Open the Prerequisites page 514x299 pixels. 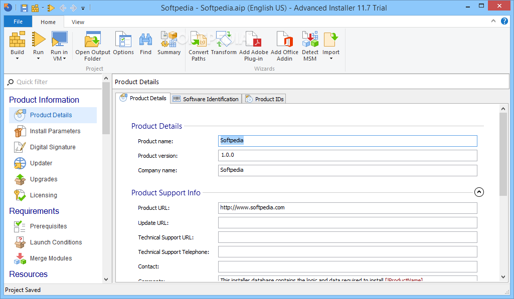coord(53,226)
